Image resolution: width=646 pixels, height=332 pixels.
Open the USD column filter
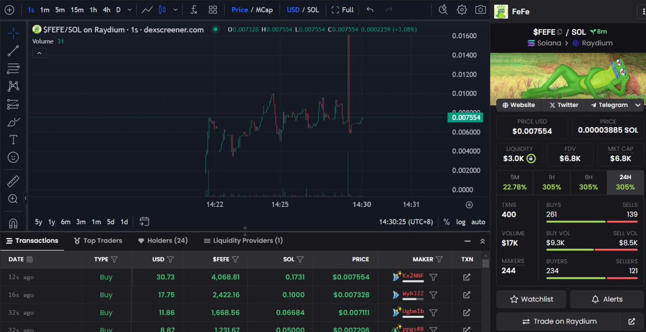pos(170,259)
